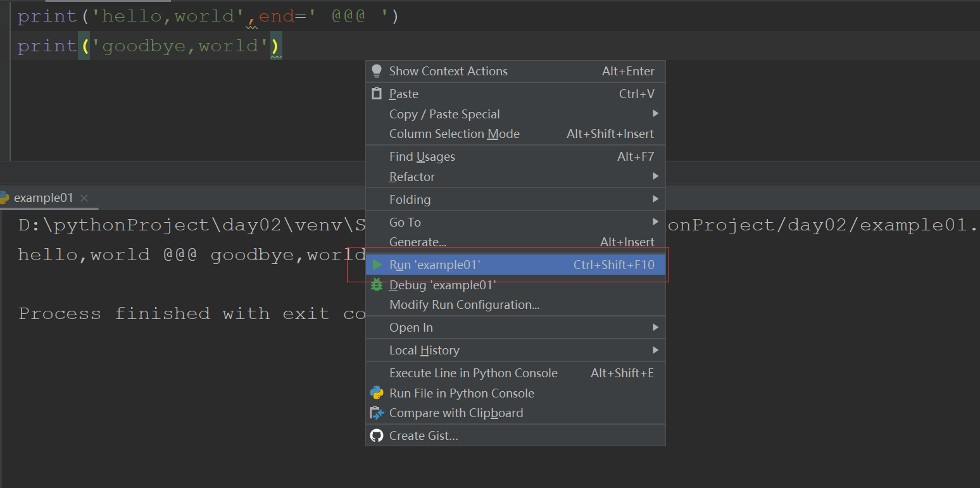Click the goodbye,world string in editor

click(180, 46)
